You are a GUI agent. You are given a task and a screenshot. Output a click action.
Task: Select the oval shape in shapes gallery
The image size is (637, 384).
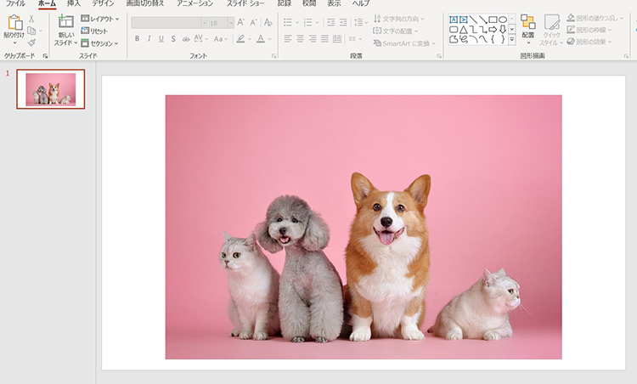click(503, 19)
